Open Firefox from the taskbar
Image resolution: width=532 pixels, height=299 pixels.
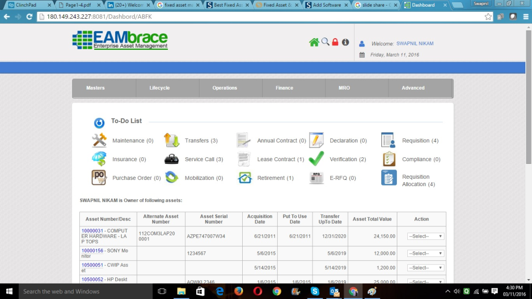(238, 291)
